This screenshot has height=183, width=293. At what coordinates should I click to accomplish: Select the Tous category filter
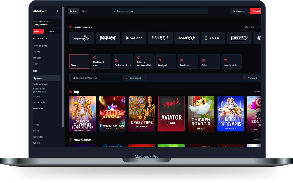pos(79,61)
